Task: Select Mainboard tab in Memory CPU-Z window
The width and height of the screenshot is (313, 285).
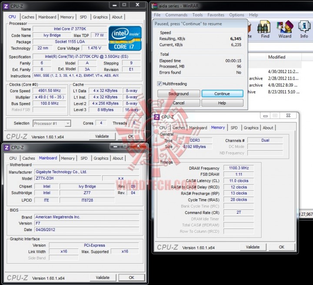Action: click(198, 128)
